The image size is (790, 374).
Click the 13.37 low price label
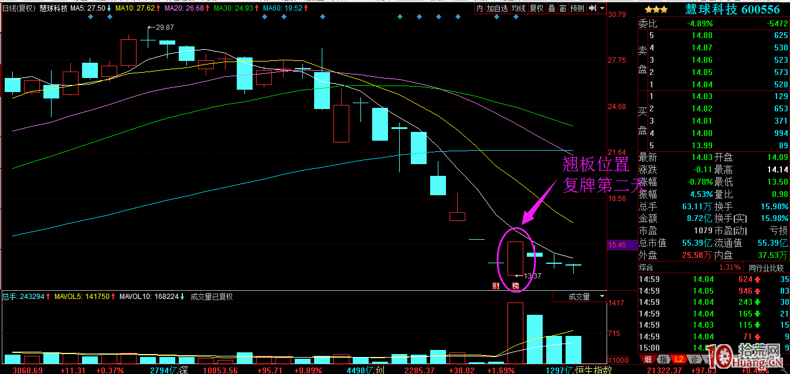pos(532,276)
